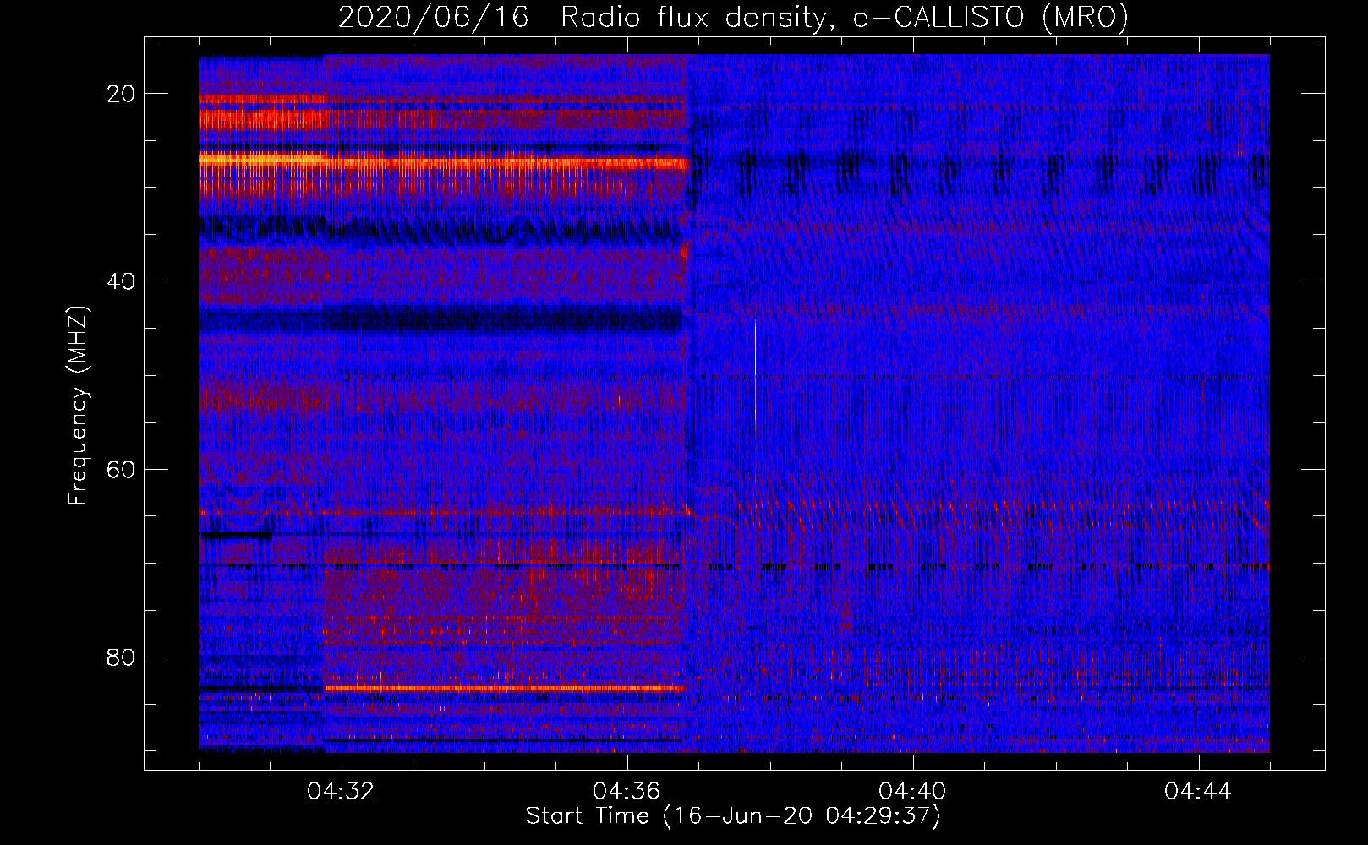The width and height of the screenshot is (1368, 845).
Task: Click the '60' frequency tick label
Action: tap(122, 469)
